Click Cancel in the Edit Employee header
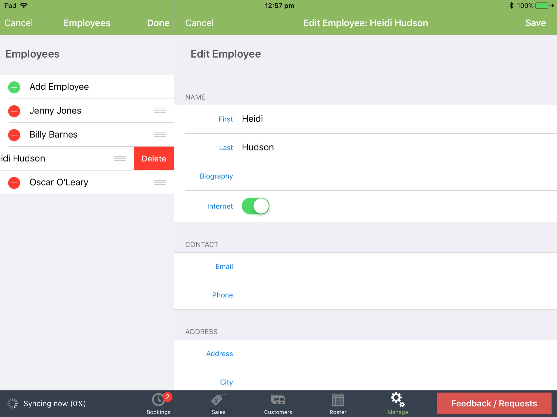The width and height of the screenshot is (557, 417). [199, 23]
